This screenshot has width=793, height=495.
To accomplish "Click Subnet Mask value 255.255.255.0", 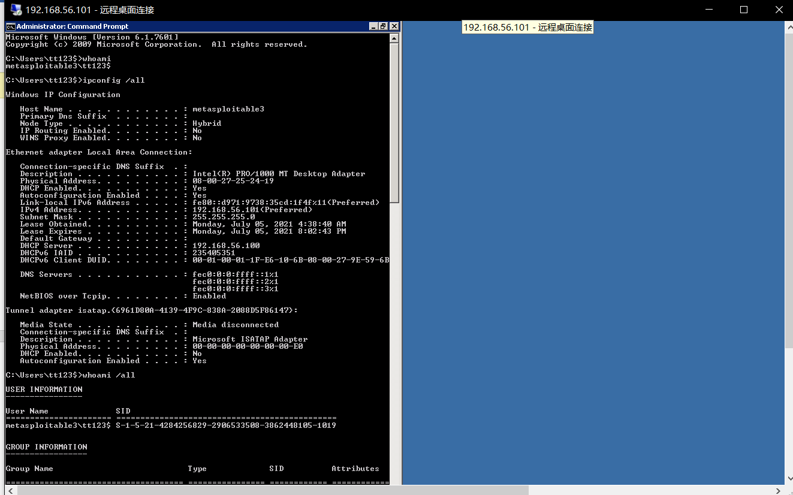I will point(224,217).
